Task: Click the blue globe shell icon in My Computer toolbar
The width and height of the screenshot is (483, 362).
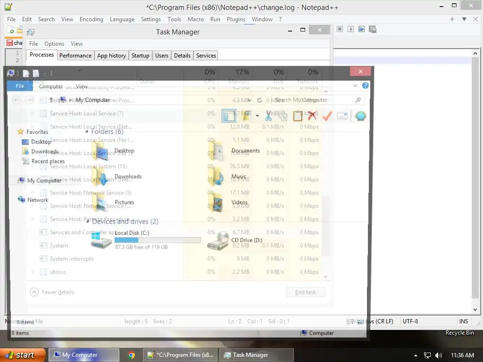Action: [360, 116]
